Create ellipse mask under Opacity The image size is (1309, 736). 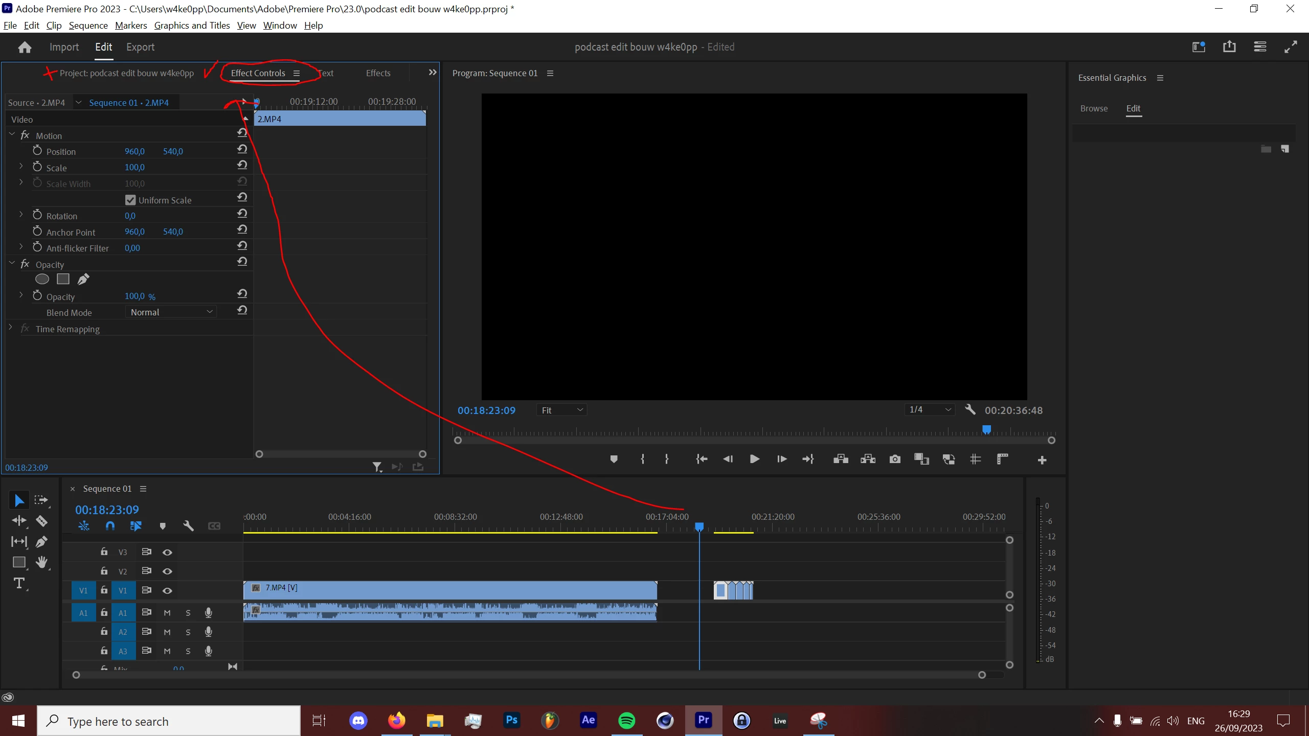(42, 279)
